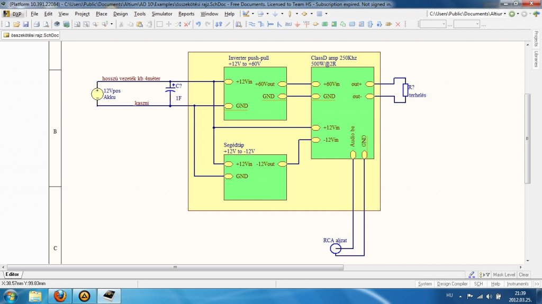The height and width of the screenshot is (304, 542).
Task: Open the second empty toolbar combo box
Action: coord(467,24)
